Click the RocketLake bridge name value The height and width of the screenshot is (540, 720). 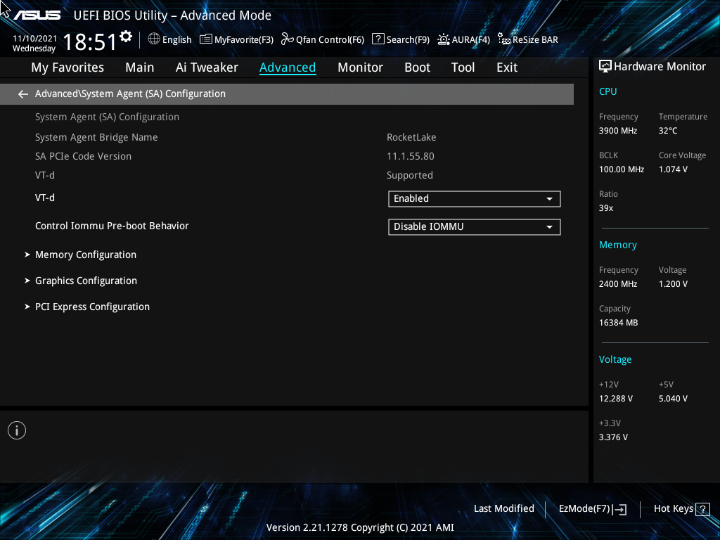pos(411,137)
